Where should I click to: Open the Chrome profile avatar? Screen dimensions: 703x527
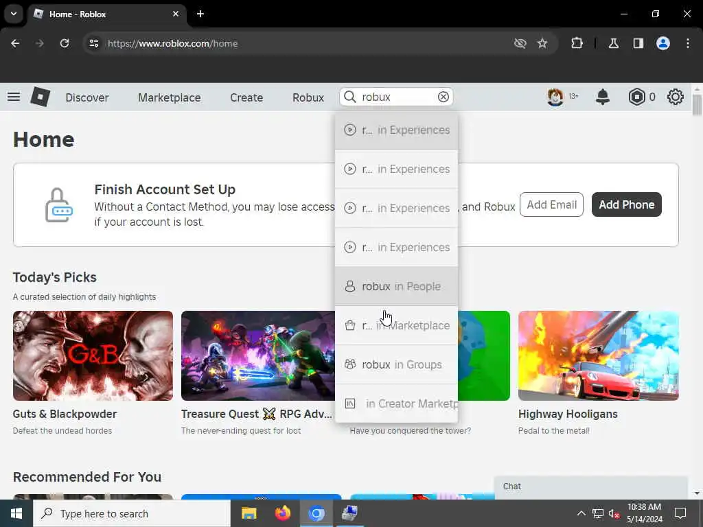click(663, 43)
